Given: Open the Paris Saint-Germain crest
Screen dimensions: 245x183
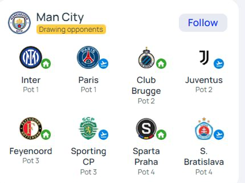Looking at the screenshot, I should coord(88,57).
